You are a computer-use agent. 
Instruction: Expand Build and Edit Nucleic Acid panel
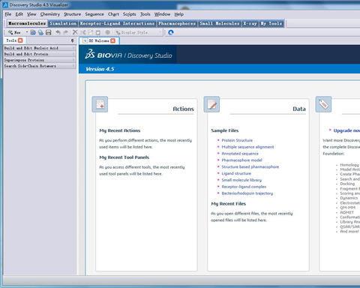39,48
